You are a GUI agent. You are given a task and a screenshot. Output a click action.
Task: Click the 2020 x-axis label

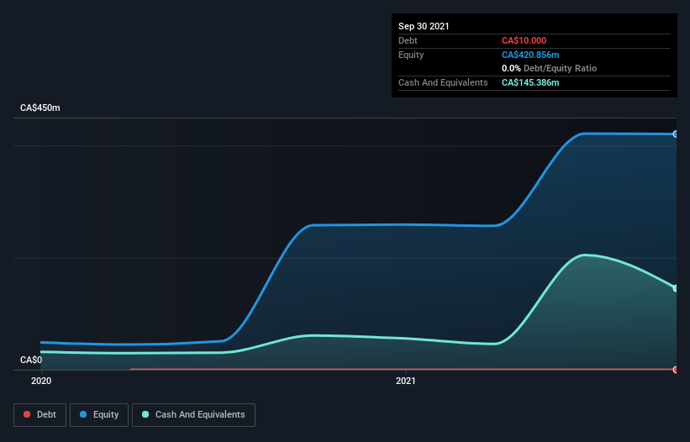point(41,381)
